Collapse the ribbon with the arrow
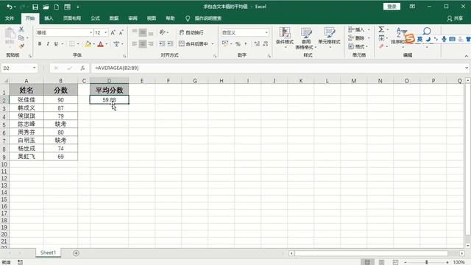The width and height of the screenshot is (471, 265). (x=466, y=56)
